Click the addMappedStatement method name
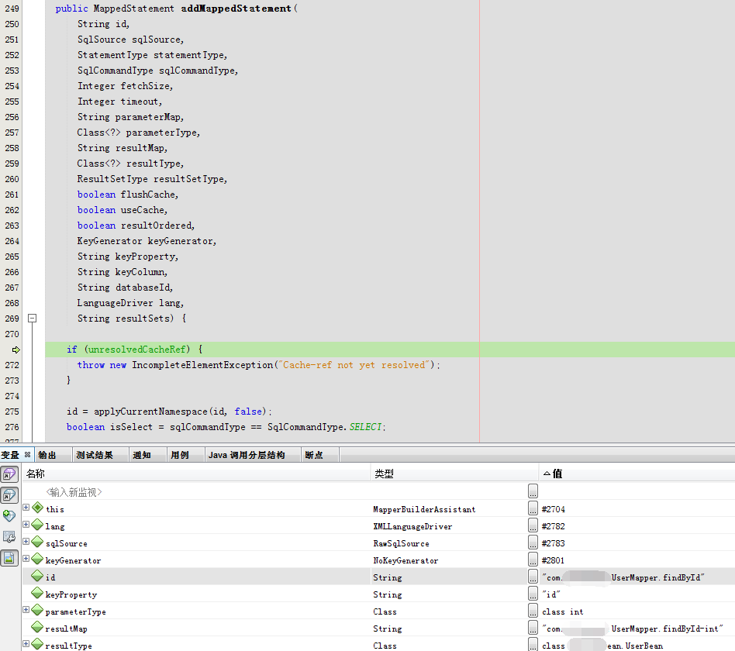Image resolution: width=735 pixels, height=651 pixels. (x=236, y=9)
